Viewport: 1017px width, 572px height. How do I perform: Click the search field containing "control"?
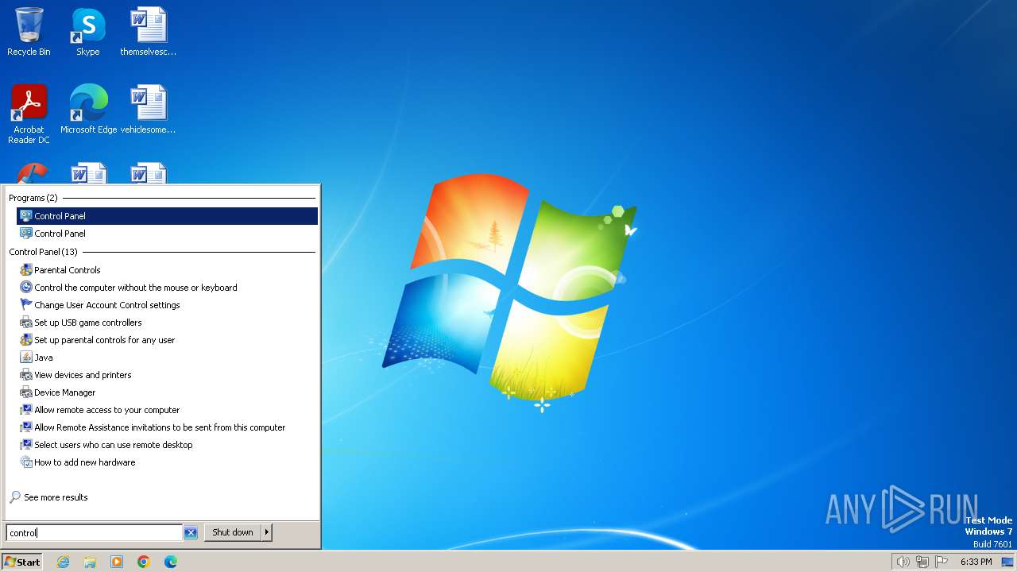coord(95,533)
